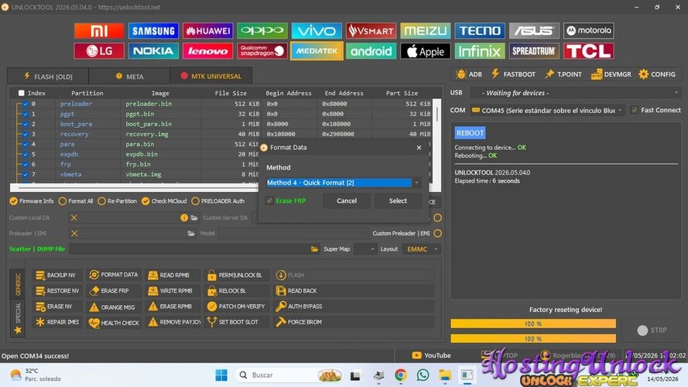Click Cancel in Format Data dialog
The width and height of the screenshot is (688, 387).
point(347,201)
